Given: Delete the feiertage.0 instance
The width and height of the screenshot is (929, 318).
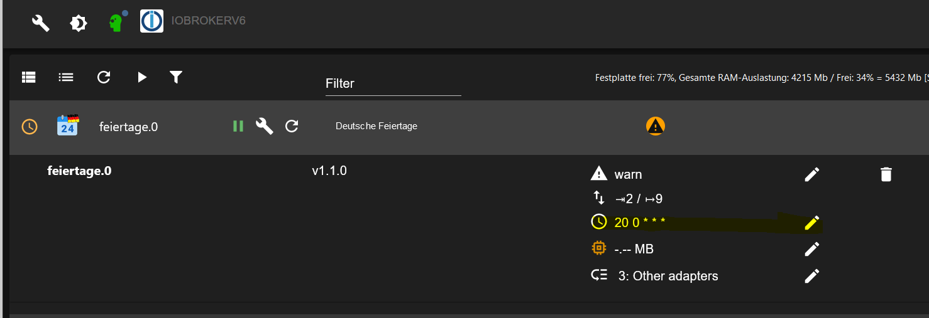Looking at the screenshot, I should coord(886,174).
